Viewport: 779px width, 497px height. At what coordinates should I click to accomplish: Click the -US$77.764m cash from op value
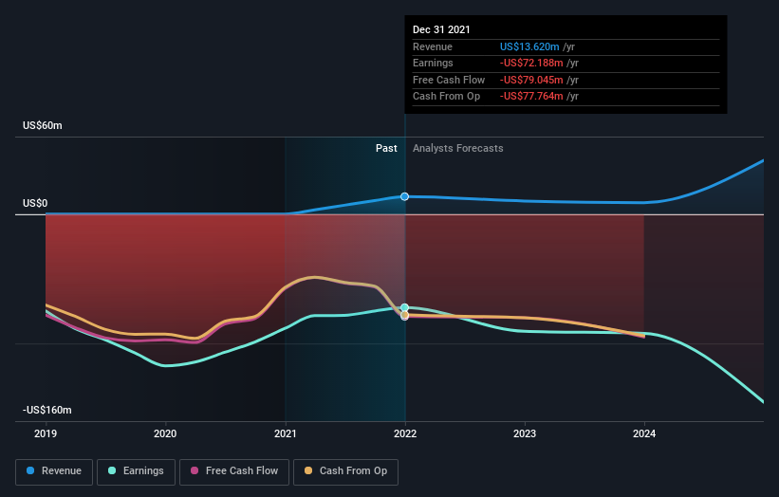pyautogui.click(x=531, y=97)
